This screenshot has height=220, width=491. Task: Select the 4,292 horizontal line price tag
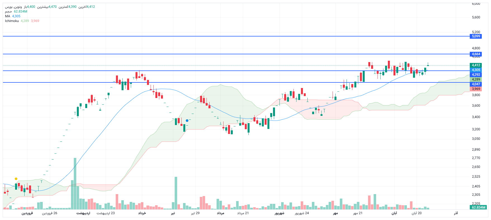476,75
